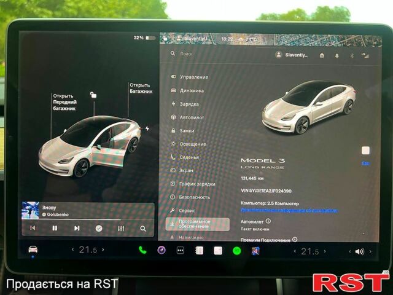Tap Открыть Багажник to open the trunk
This screenshot has width=393, height=295.
click(x=141, y=88)
